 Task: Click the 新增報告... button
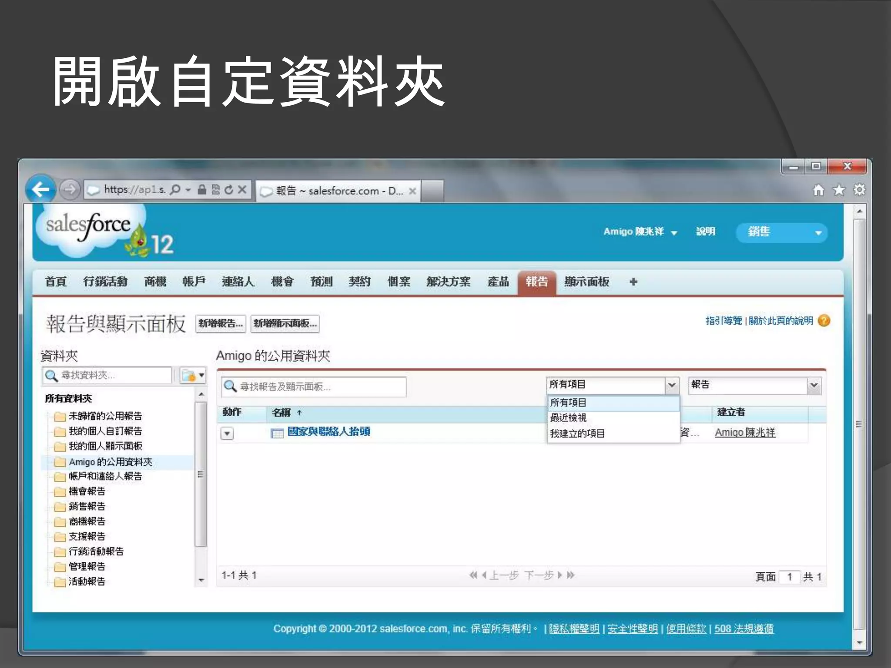click(x=221, y=324)
